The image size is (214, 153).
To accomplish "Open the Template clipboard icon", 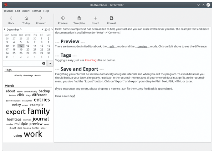I will (x=79, y=18).
